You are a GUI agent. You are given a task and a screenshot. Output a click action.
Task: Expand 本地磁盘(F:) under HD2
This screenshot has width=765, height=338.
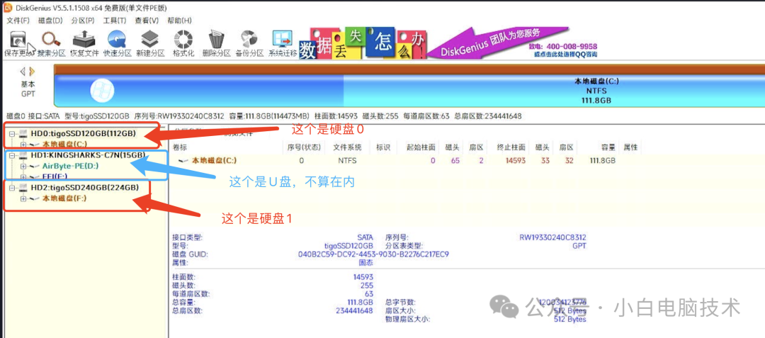(23, 199)
